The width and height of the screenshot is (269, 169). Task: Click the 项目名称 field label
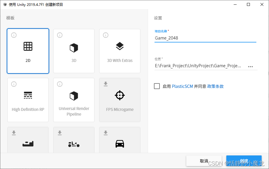pos(161,31)
